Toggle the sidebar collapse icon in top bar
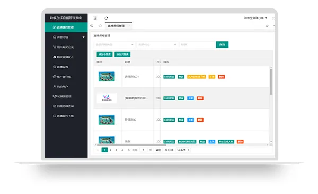This screenshot has height=194, width=318. tap(95, 18)
